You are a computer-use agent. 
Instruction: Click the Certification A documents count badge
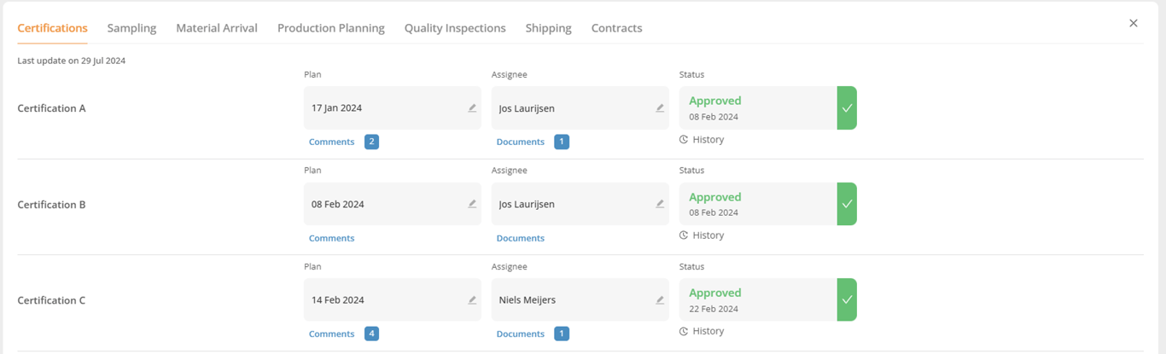pyautogui.click(x=561, y=142)
